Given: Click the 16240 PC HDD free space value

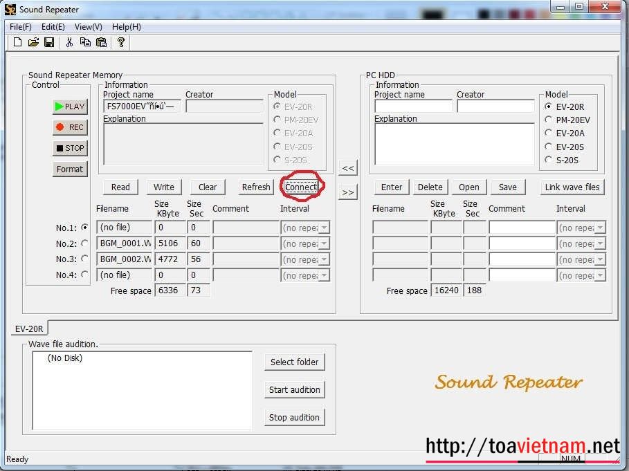Looking at the screenshot, I should click(446, 290).
